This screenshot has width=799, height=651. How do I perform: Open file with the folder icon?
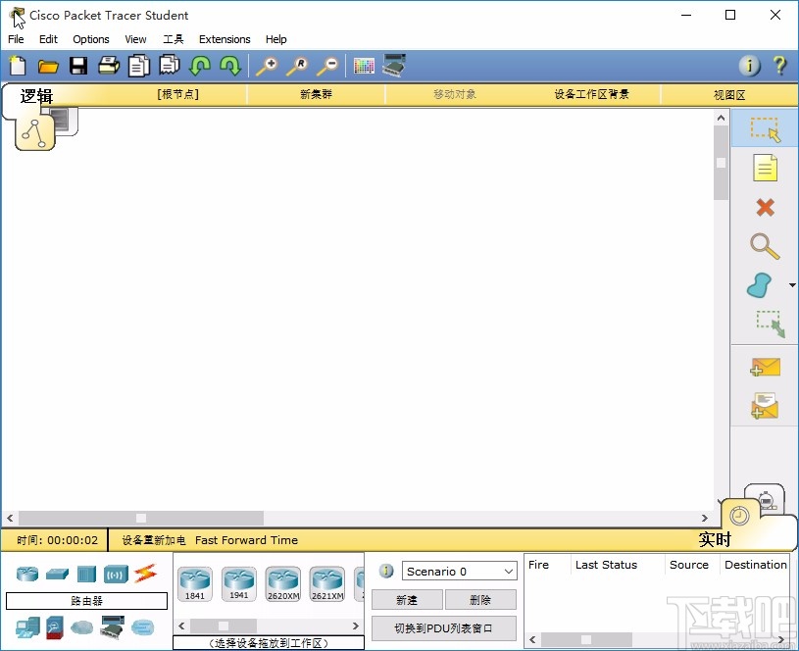(48, 67)
